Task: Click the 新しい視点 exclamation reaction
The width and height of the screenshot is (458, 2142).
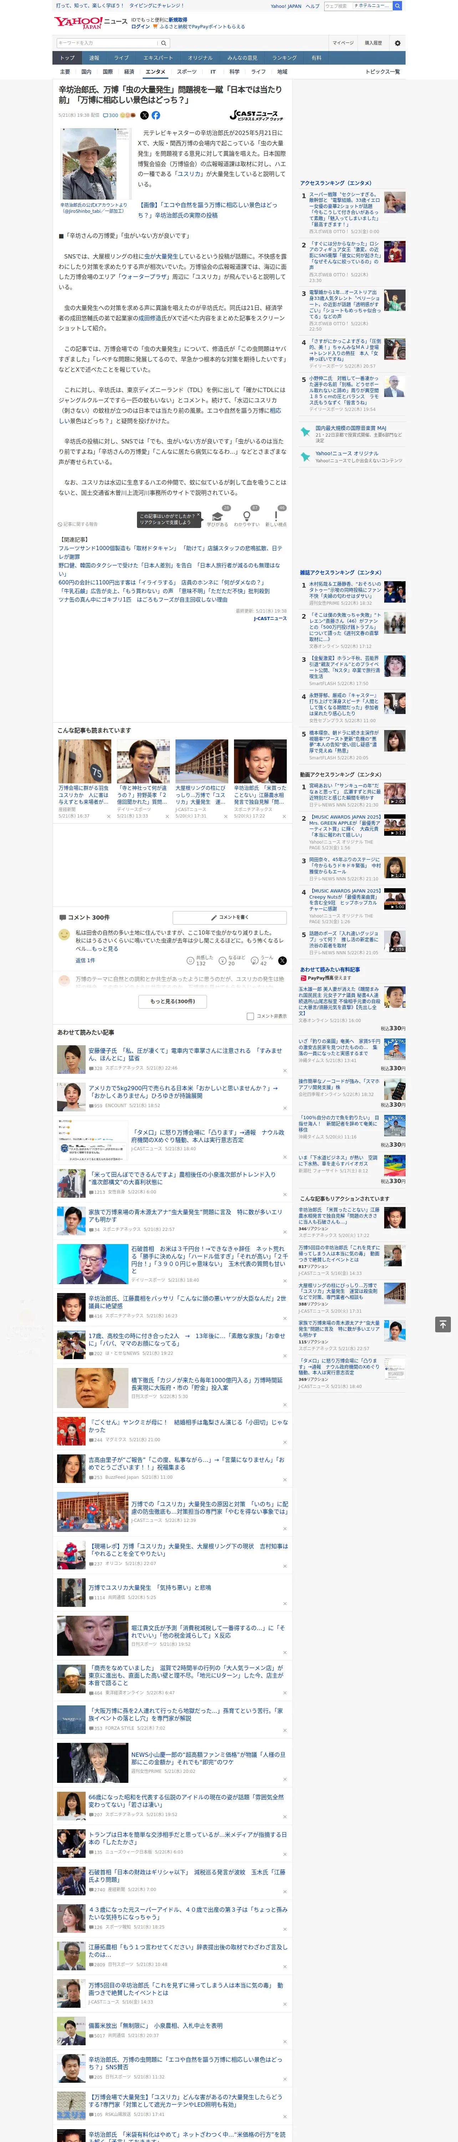Action: click(x=276, y=516)
